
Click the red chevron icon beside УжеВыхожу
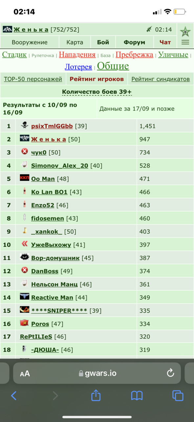24,244
